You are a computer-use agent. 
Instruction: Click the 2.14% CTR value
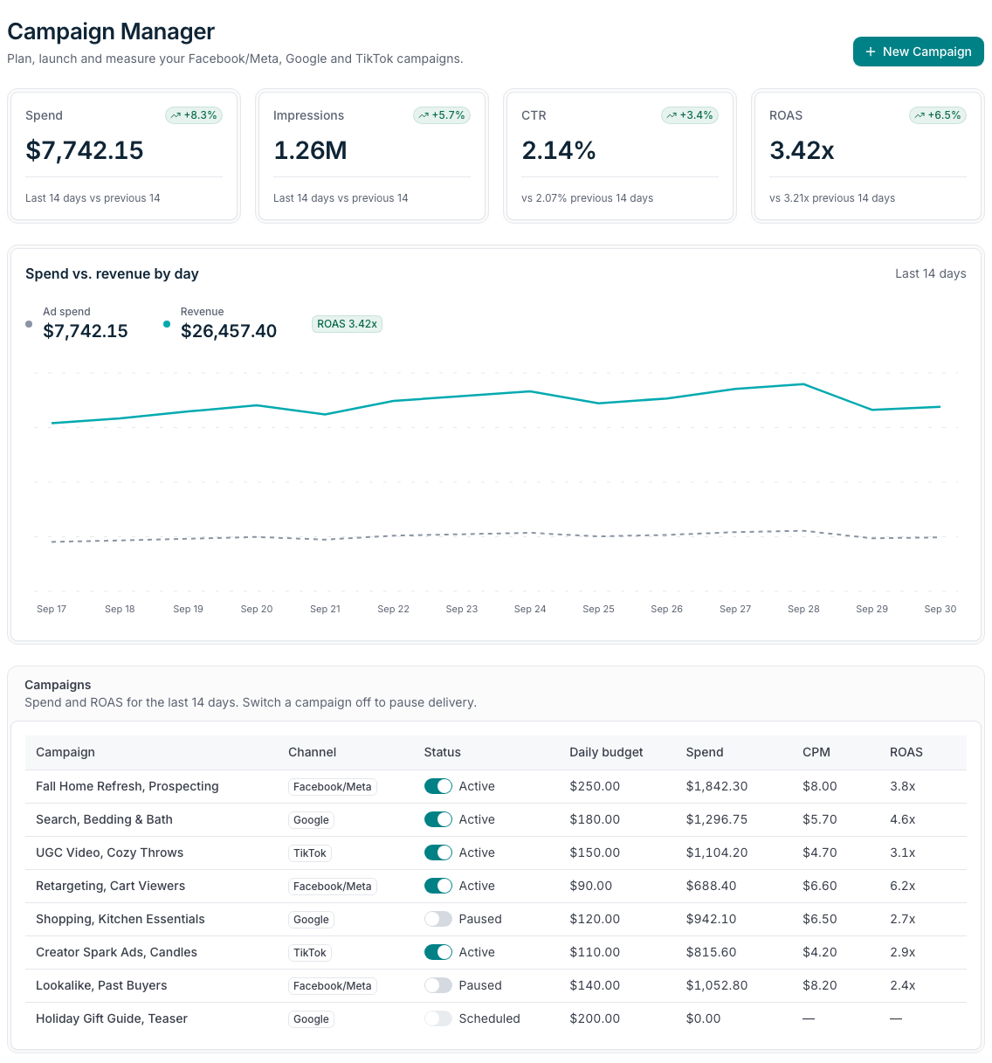(x=559, y=150)
